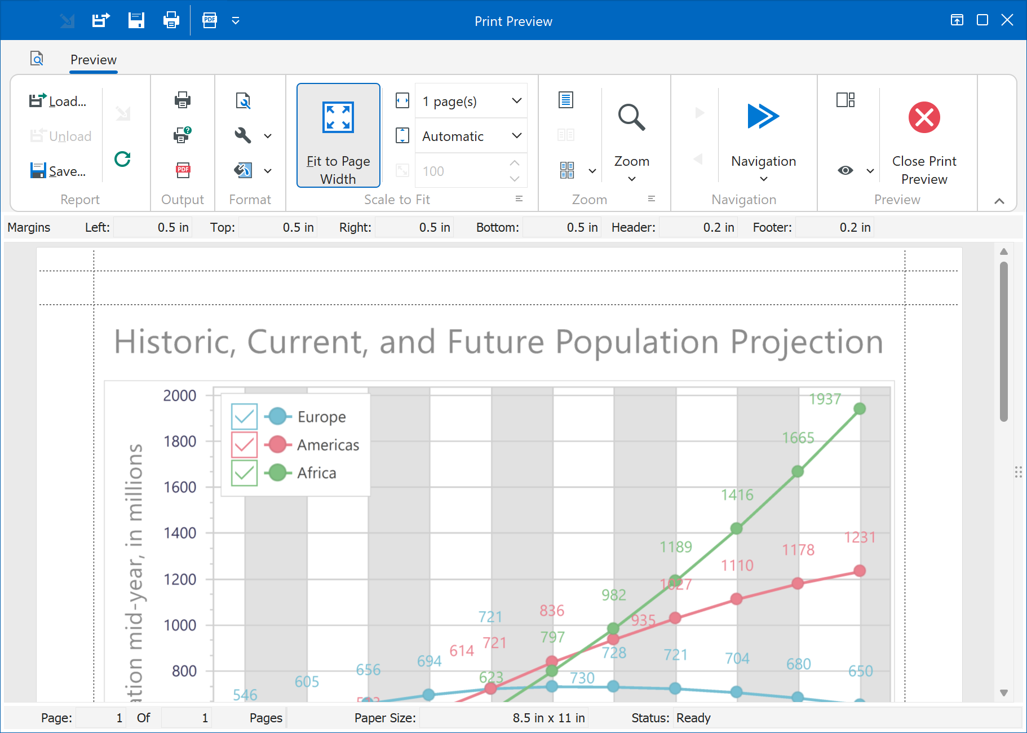The width and height of the screenshot is (1027, 733).
Task: Click the Load... report button
Action: click(x=58, y=101)
